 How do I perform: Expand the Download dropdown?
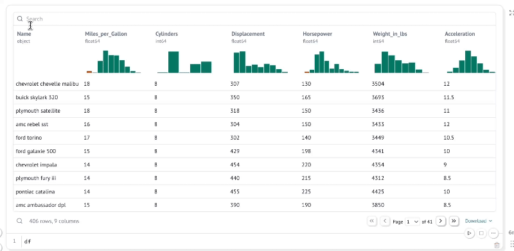[478, 222]
